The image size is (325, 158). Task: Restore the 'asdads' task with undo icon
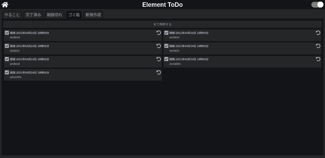tap(159, 46)
